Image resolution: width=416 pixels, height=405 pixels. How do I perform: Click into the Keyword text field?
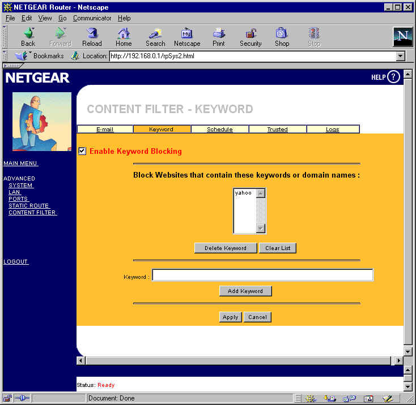point(262,275)
